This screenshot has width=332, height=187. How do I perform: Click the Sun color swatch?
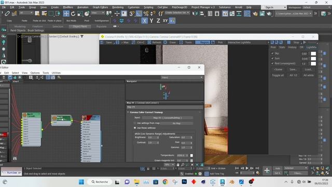pyautogui.click(x=313, y=59)
